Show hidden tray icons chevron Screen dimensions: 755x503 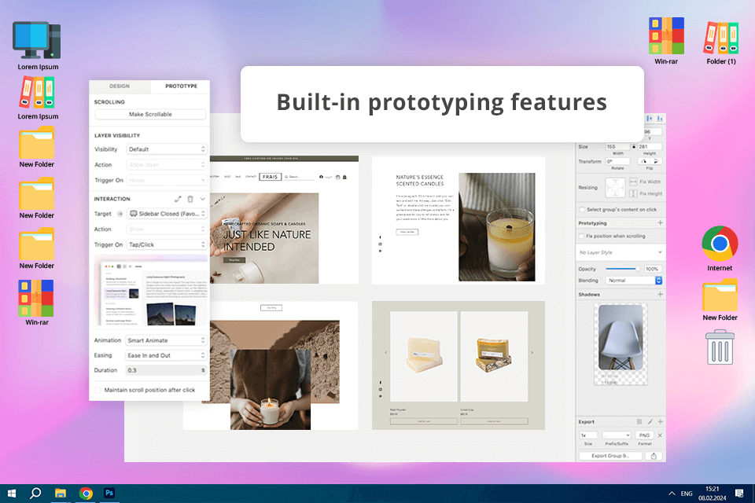coord(672,494)
